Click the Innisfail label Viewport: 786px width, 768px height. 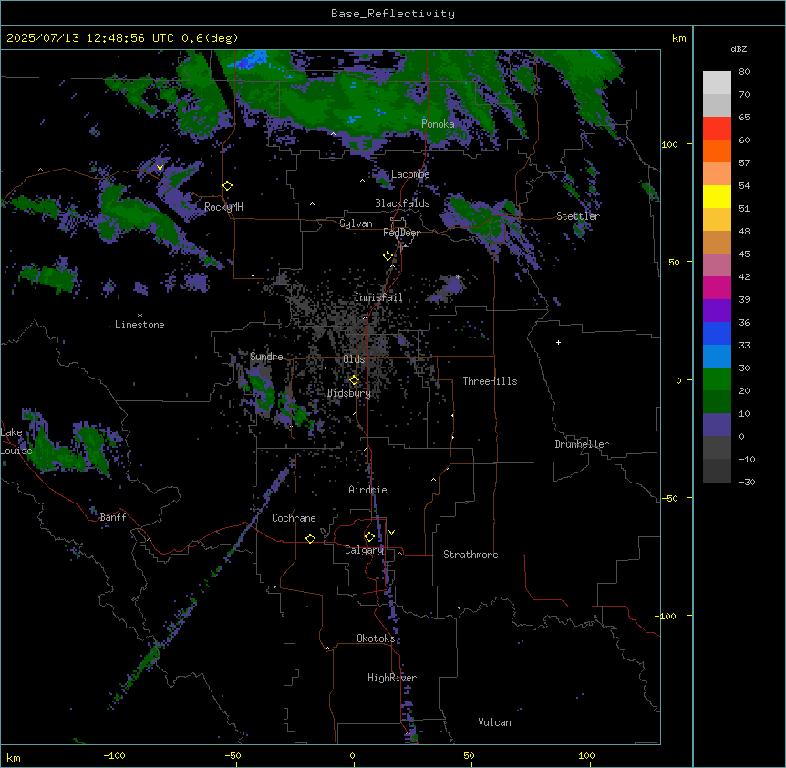378,297
